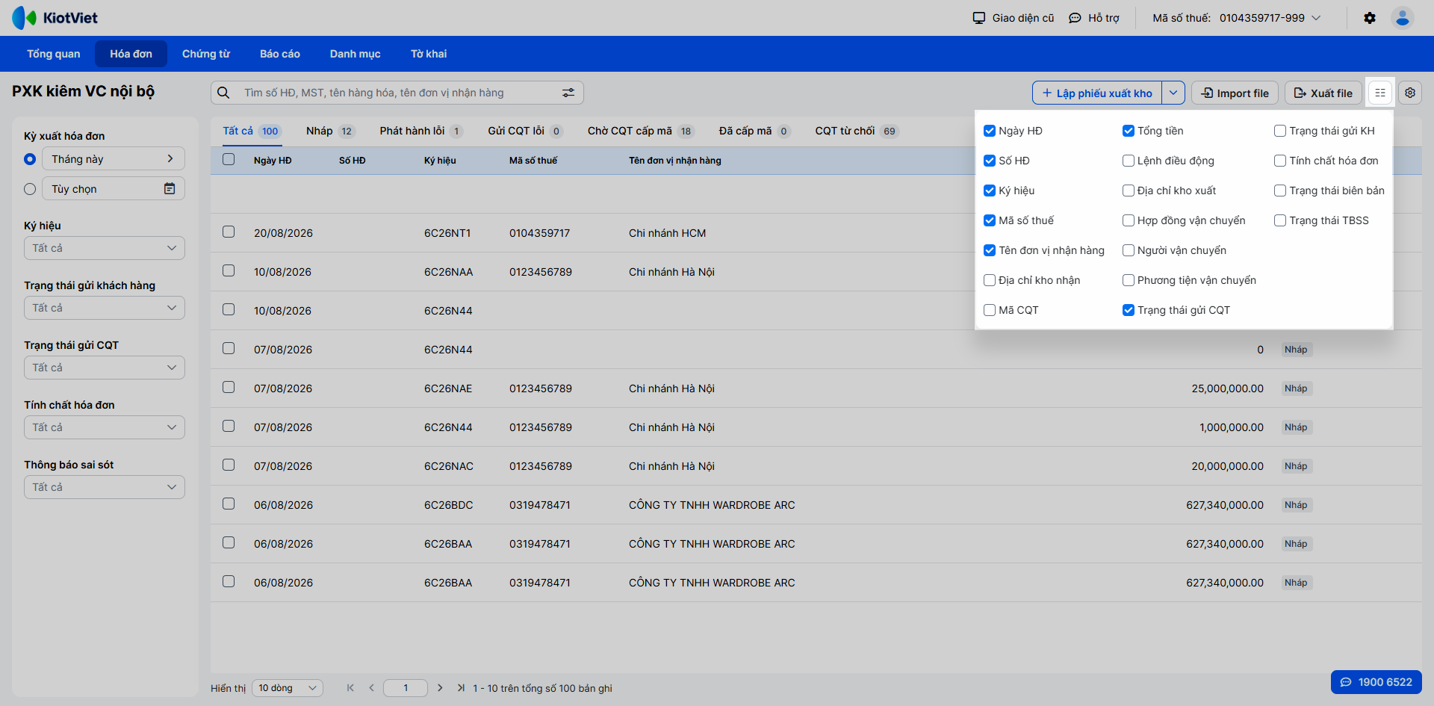Open Trạng thái gửi khách hàng dropdown
Viewport: 1434px width, 706px height.
pos(105,308)
